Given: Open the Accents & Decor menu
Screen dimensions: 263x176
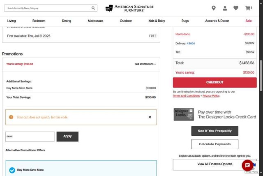Looking at the screenshot, I should pos(217,21).
